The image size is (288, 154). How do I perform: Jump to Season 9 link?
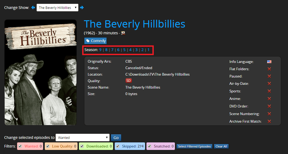coord(100,50)
